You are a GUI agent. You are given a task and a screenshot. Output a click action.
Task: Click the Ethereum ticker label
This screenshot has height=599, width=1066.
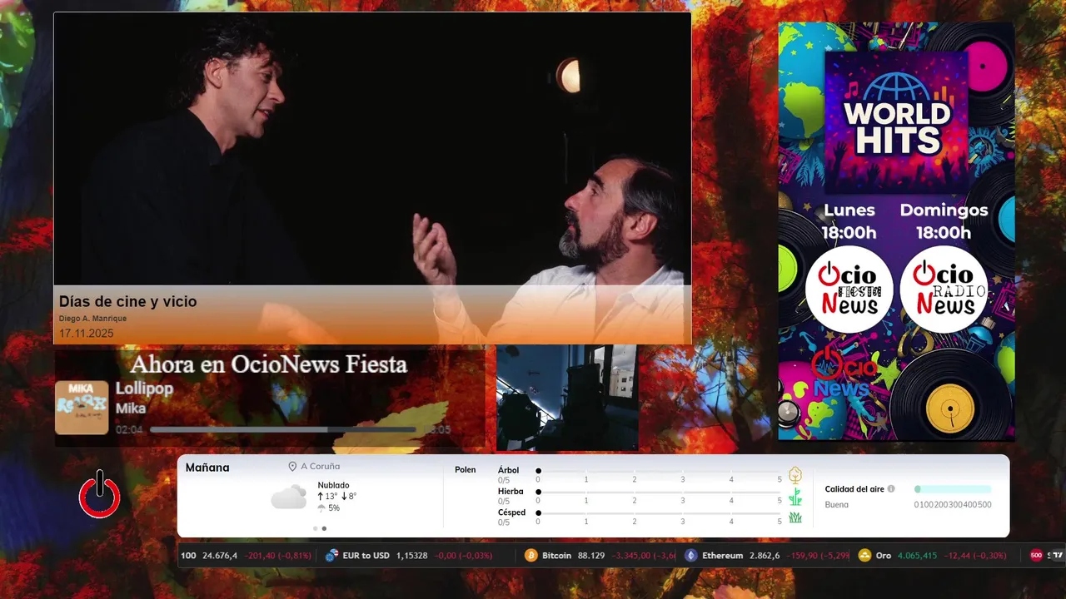722,556
